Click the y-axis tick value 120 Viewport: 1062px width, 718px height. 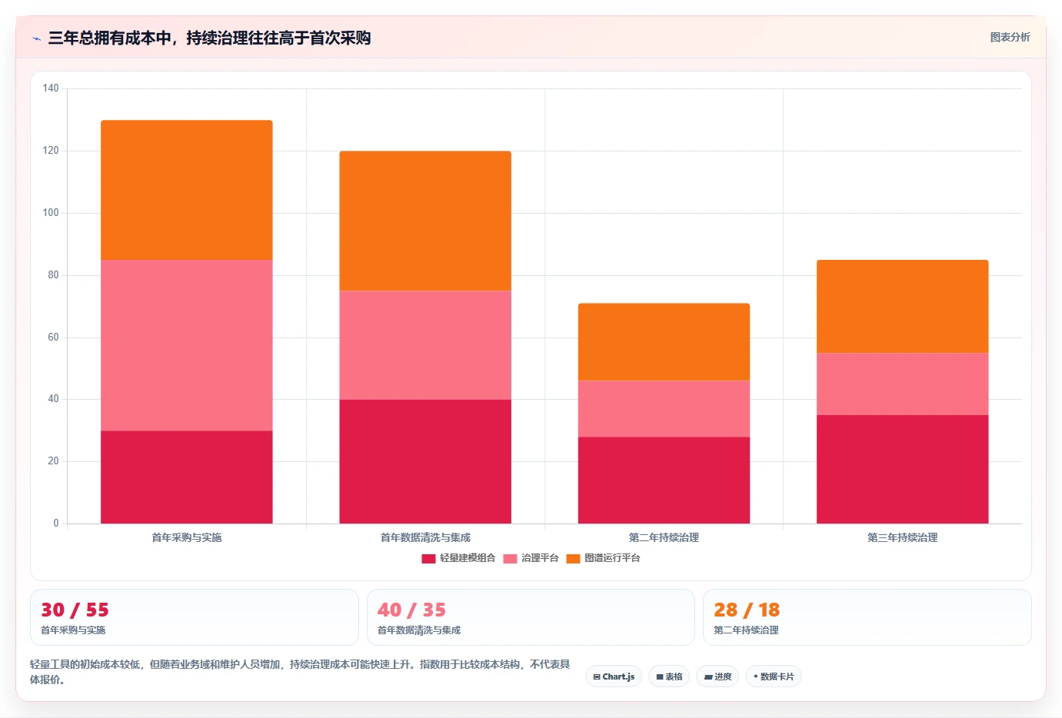click(51, 151)
